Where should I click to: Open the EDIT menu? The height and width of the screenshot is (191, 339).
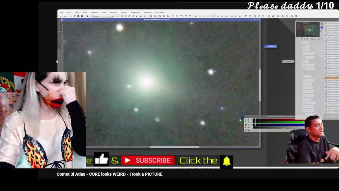coord(69,12)
